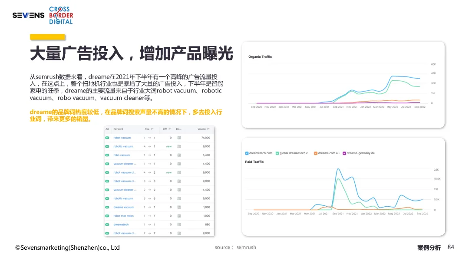Click Sep 2022 label on Organic Traffic axis
Viewport: 469px width, 264px height.
[x=419, y=107]
